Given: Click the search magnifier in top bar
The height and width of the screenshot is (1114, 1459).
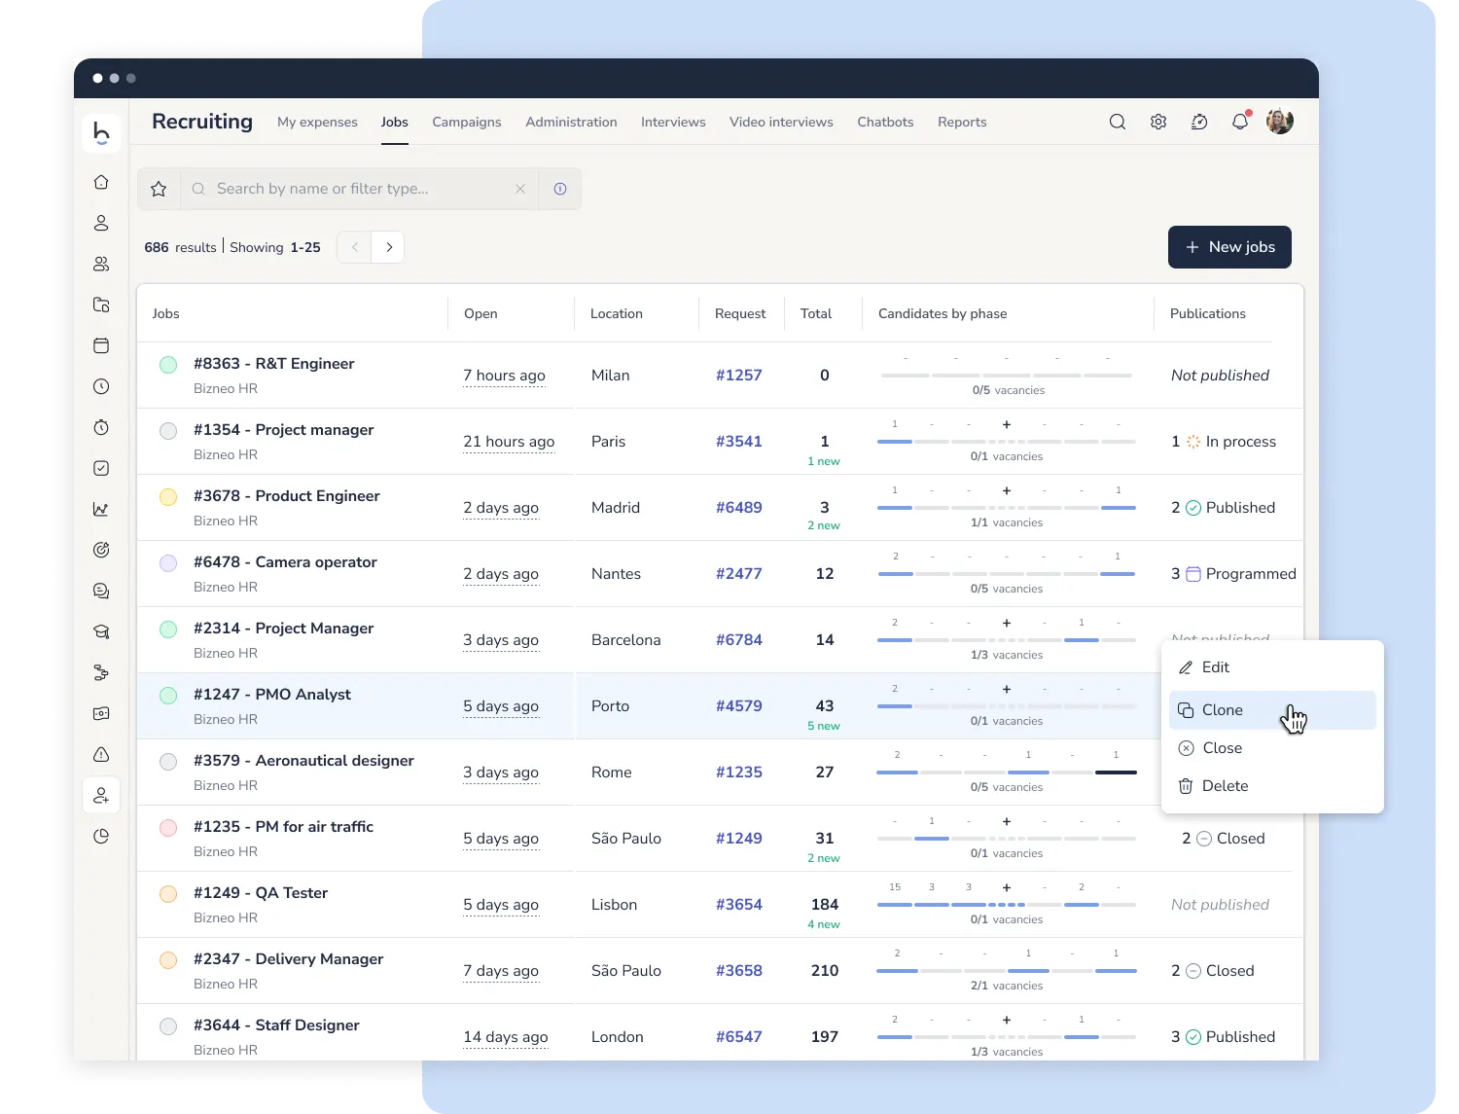Looking at the screenshot, I should coord(1118,122).
